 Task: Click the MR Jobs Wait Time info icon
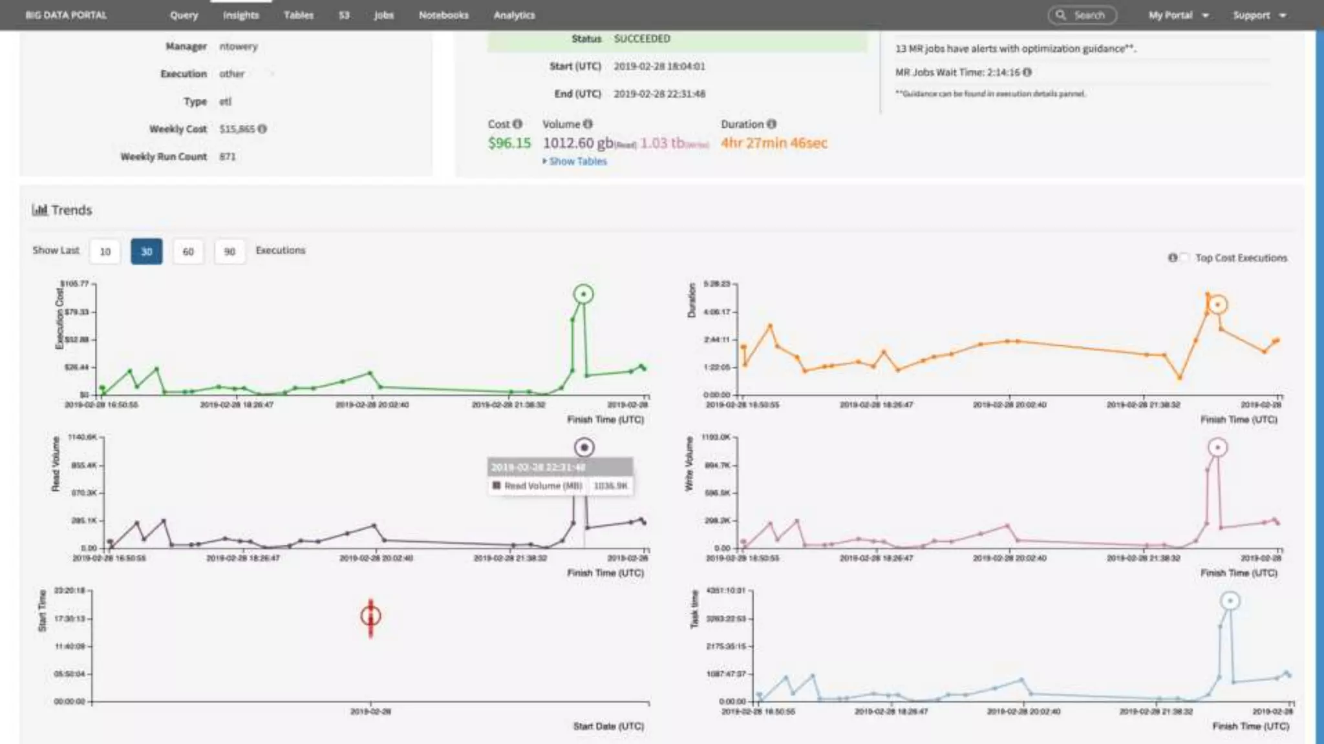point(1027,72)
